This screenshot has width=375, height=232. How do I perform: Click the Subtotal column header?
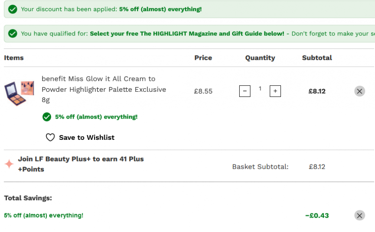coord(317,58)
